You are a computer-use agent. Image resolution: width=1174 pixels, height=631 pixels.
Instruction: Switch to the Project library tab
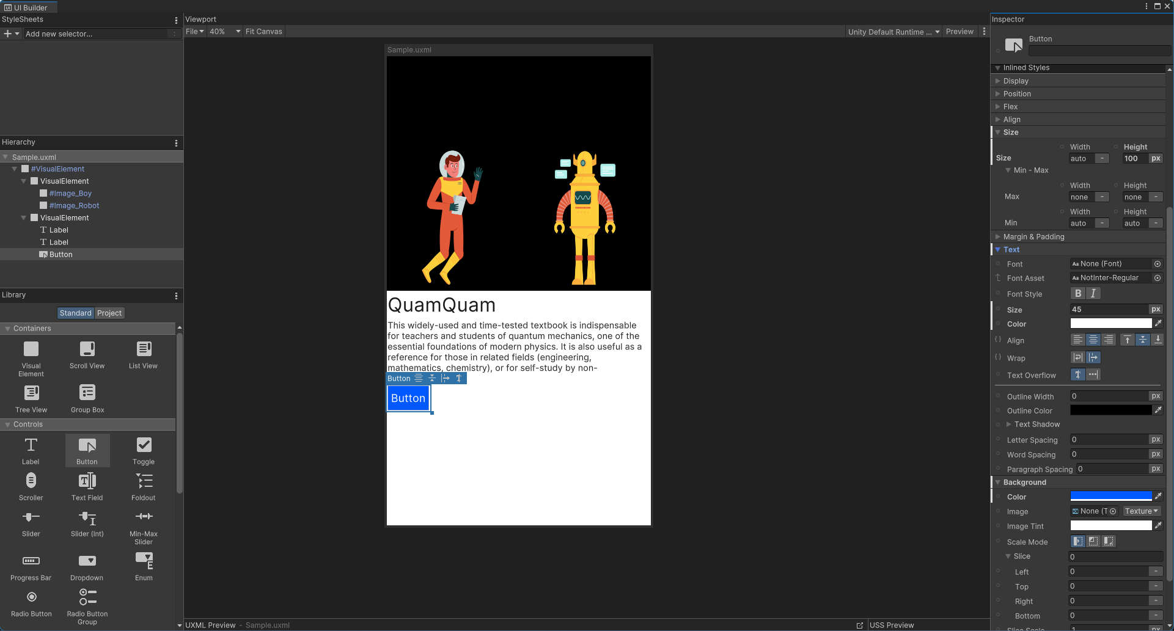point(109,313)
